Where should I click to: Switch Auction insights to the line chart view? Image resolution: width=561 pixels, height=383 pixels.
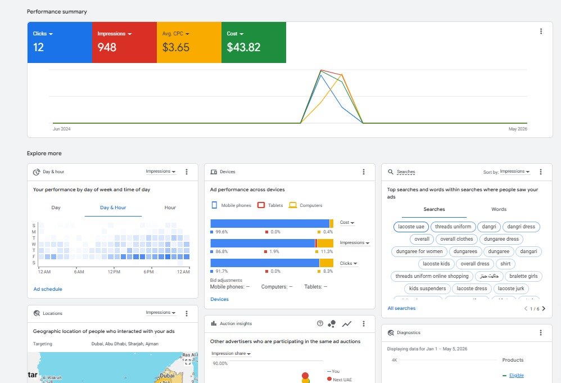pos(346,324)
